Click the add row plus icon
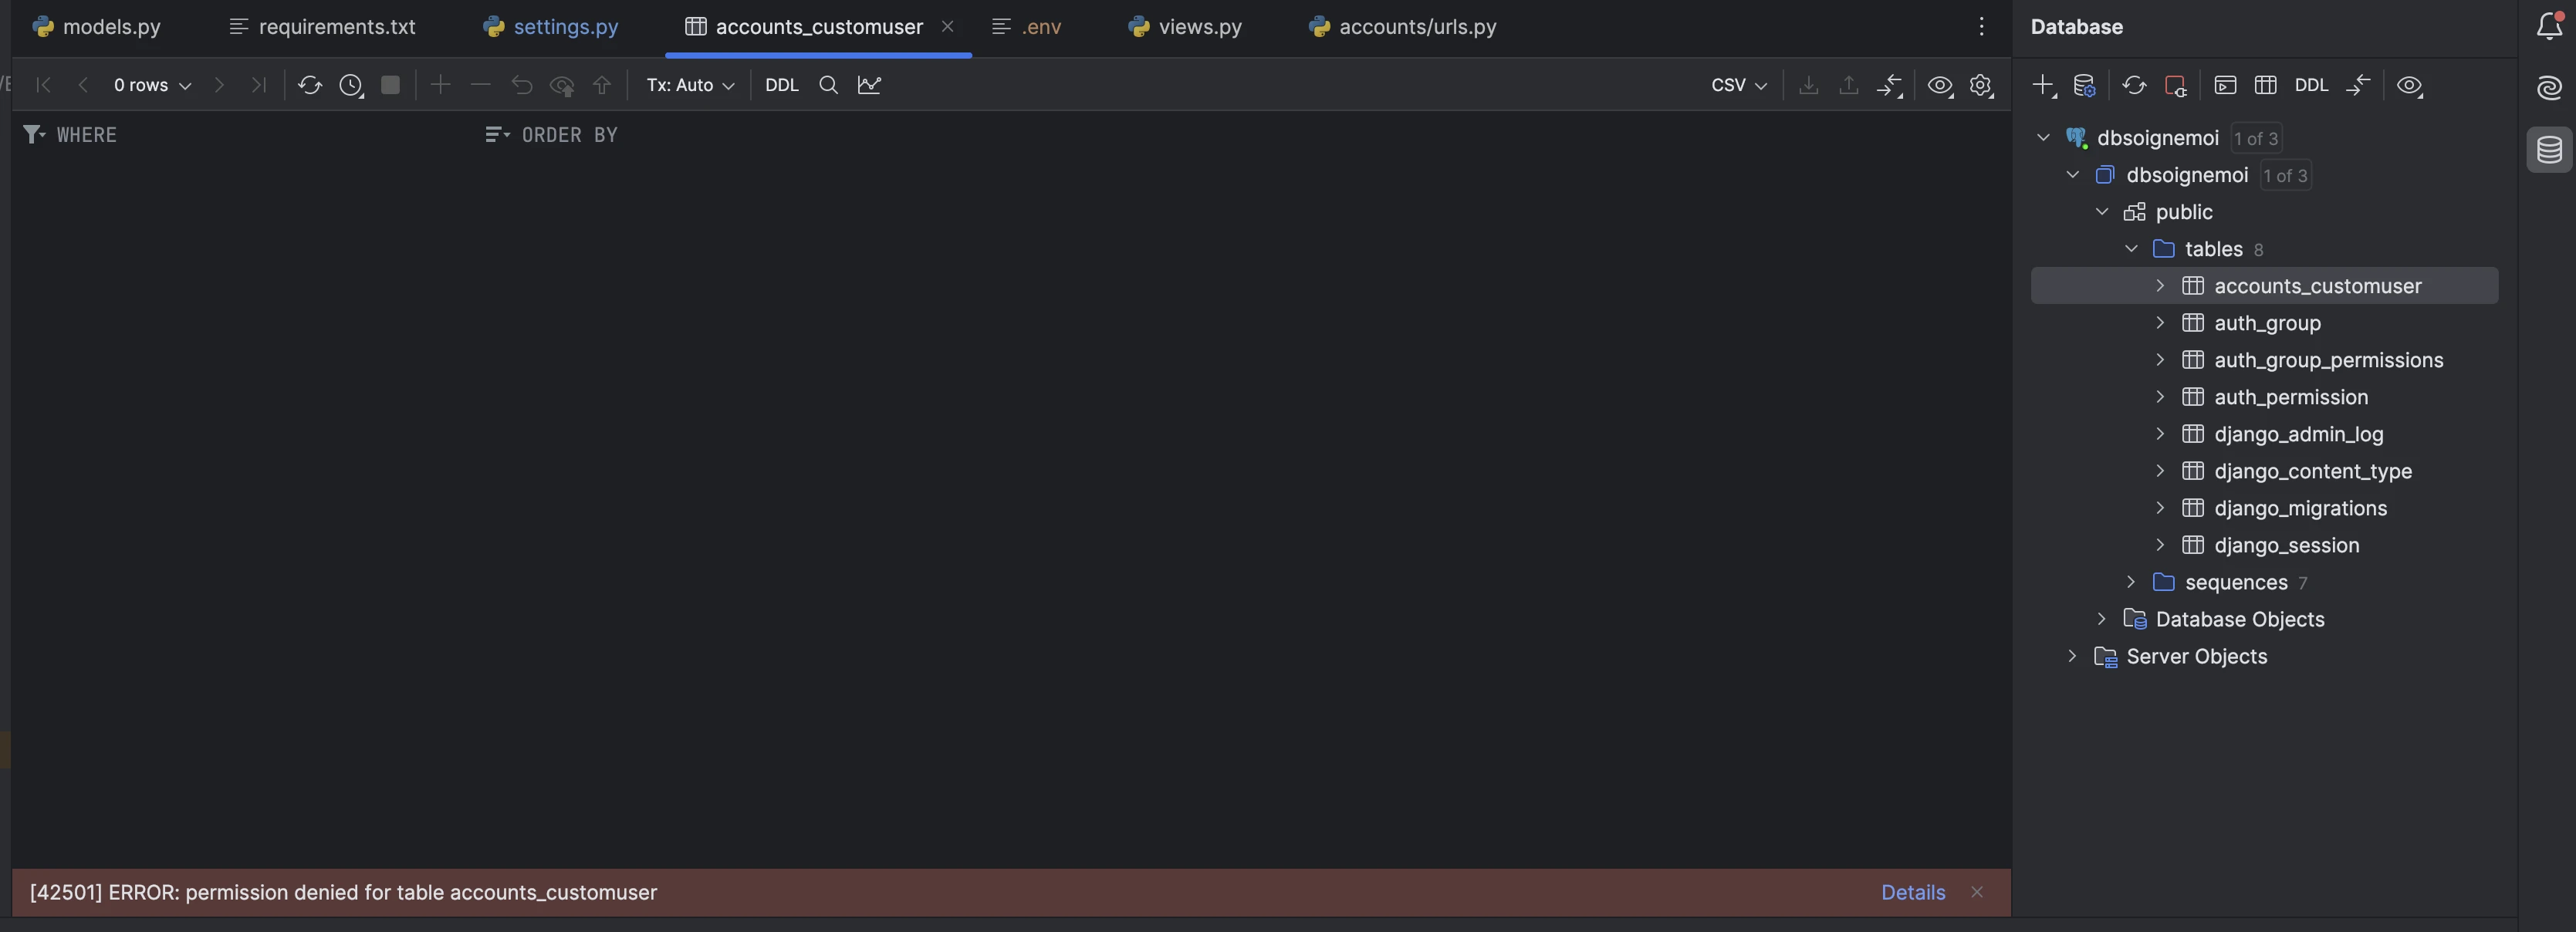This screenshot has height=932, width=2576. pyautogui.click(x=440, y=85)
